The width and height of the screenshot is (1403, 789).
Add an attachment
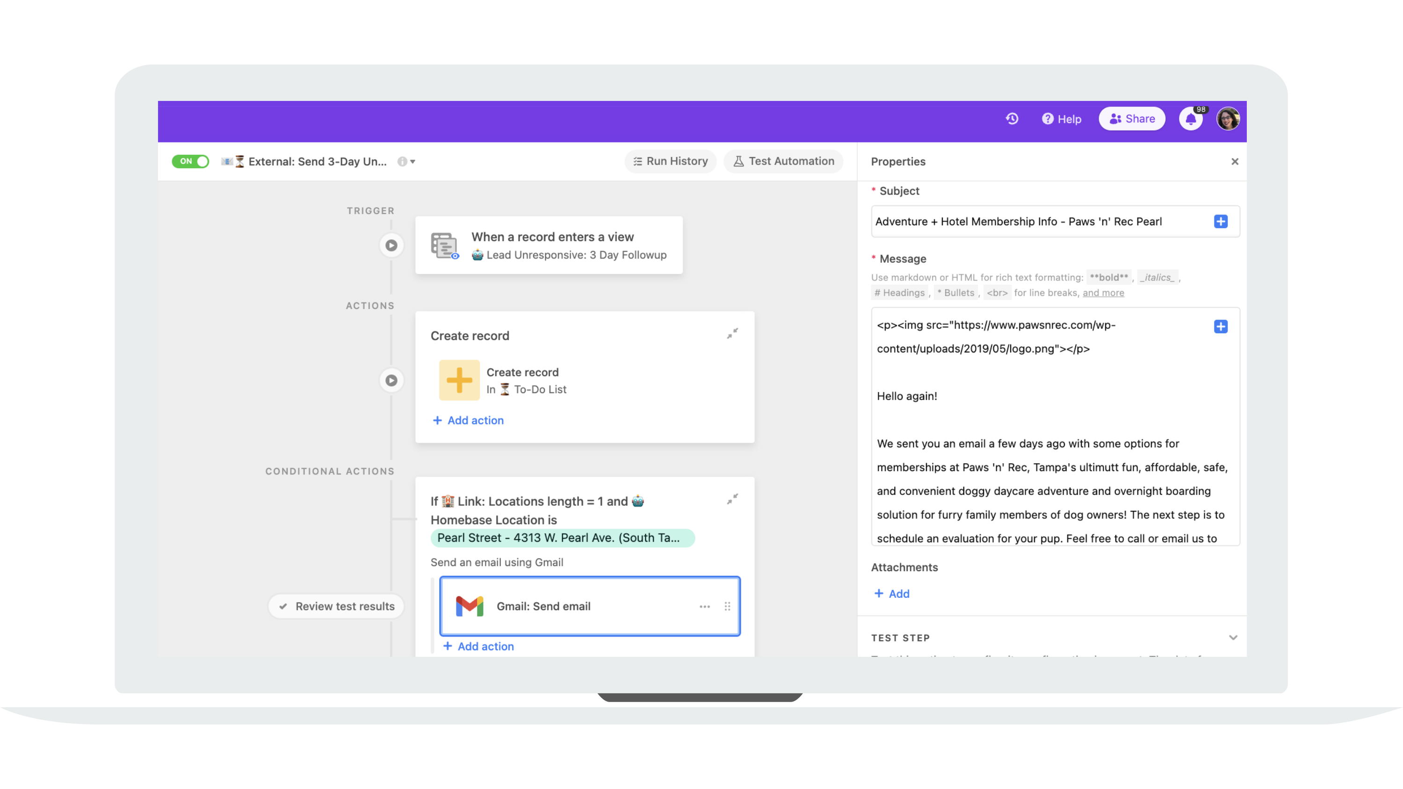click(892, 594)
